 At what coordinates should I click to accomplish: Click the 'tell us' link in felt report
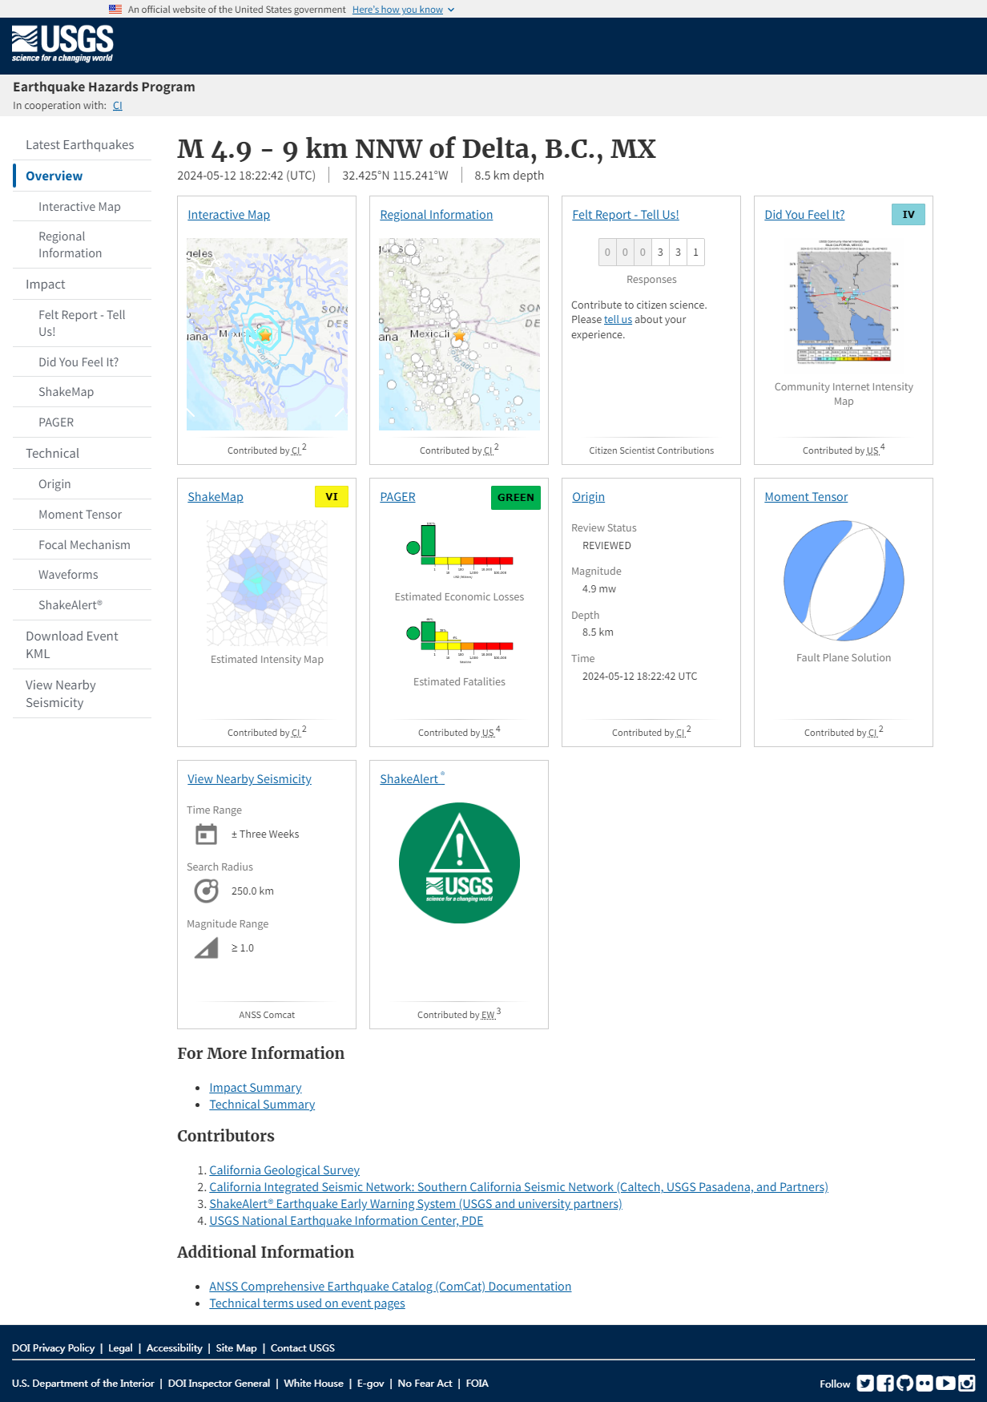click(x=618, y=320)
